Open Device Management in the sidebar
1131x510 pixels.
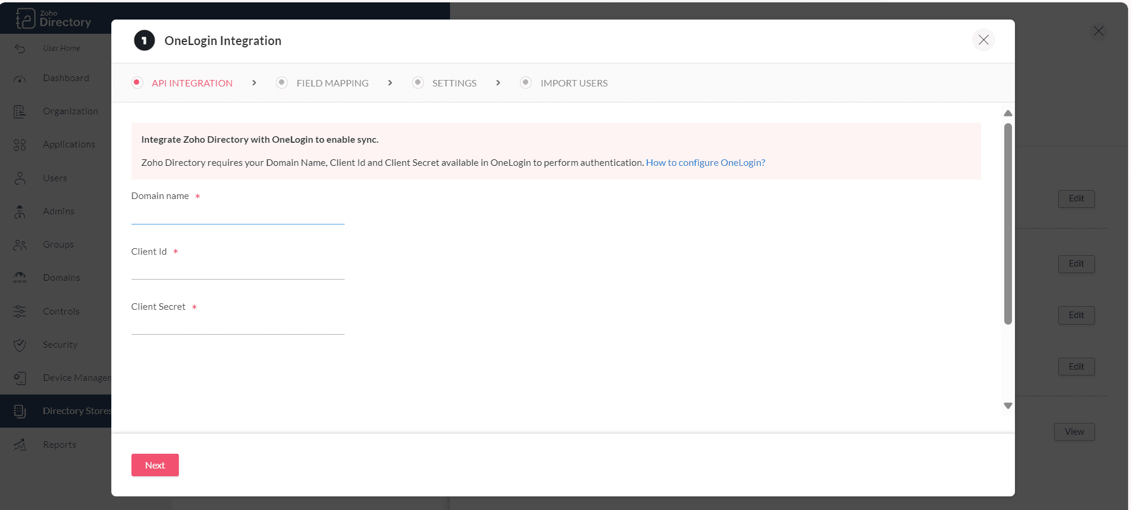(x=77, y=378)
